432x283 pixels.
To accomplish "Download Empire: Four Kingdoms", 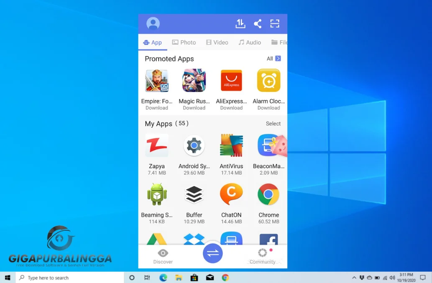I will [157, 108].
